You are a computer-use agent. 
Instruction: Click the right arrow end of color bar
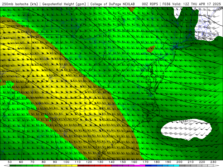coord(216,166)
